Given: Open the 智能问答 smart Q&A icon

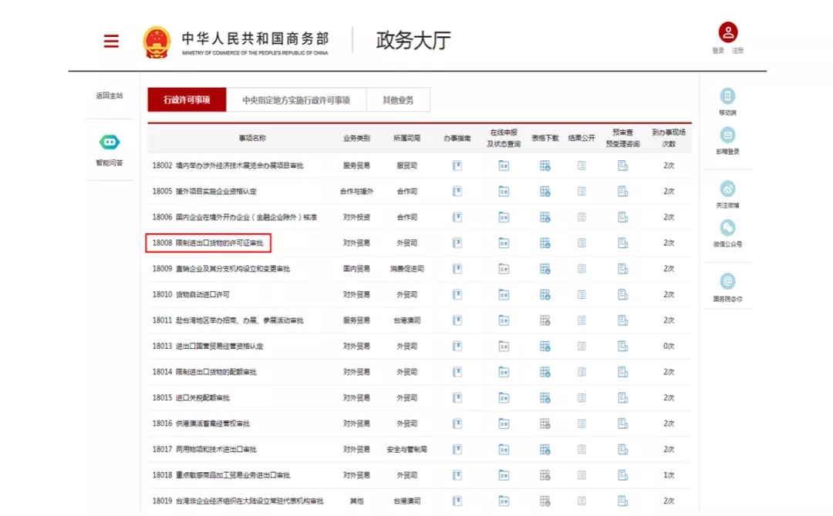Looking at the screenshot, I should [x=110, y=142].
